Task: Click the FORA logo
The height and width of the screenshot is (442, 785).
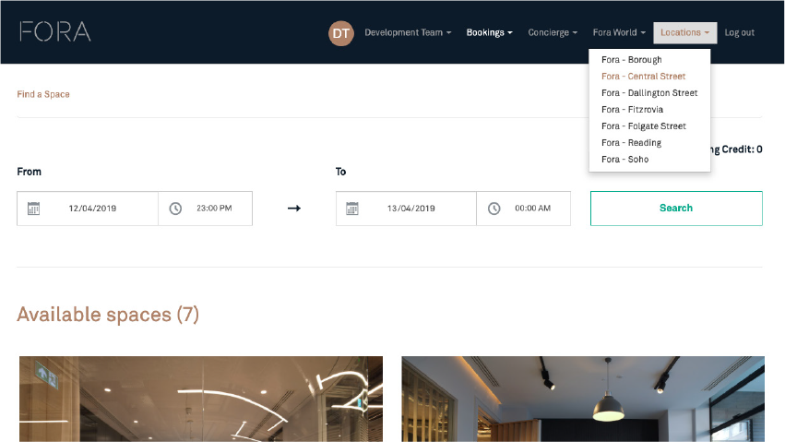Action: point(55,31)
